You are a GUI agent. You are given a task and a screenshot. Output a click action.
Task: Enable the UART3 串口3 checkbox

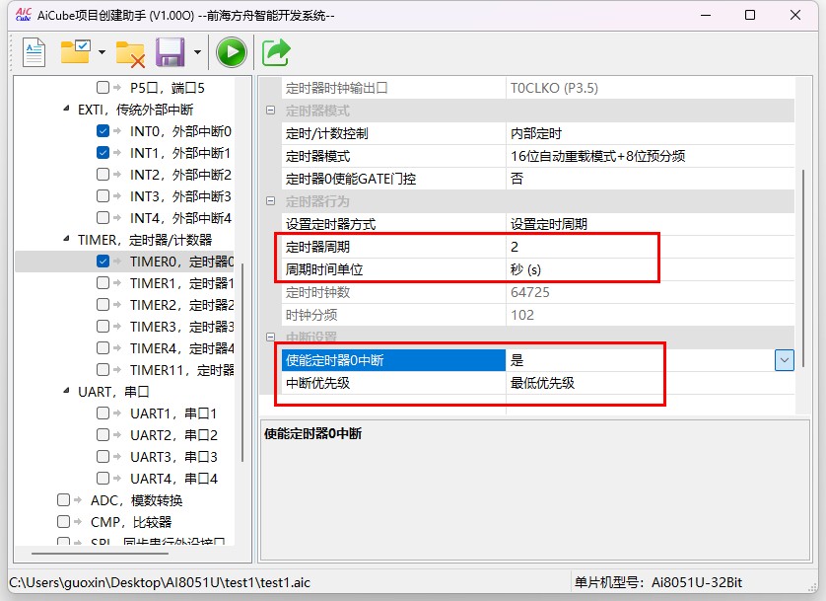103,457
